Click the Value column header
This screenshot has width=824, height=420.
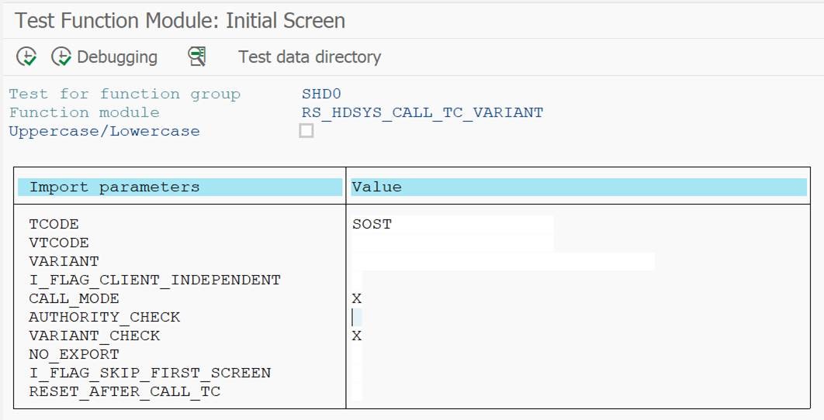coord(377,187)
